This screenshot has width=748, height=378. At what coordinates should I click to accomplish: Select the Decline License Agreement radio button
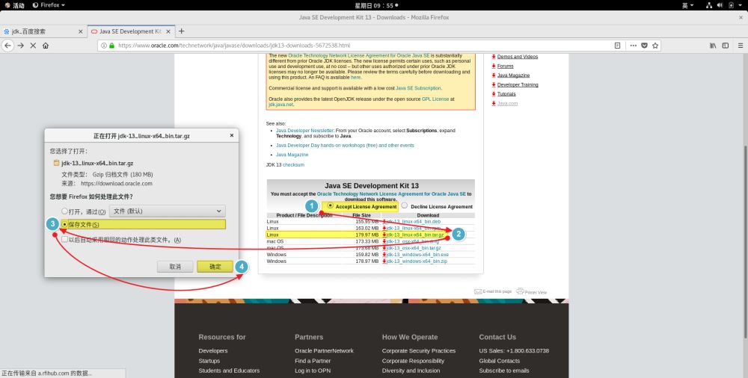click(x=405, y=205)
